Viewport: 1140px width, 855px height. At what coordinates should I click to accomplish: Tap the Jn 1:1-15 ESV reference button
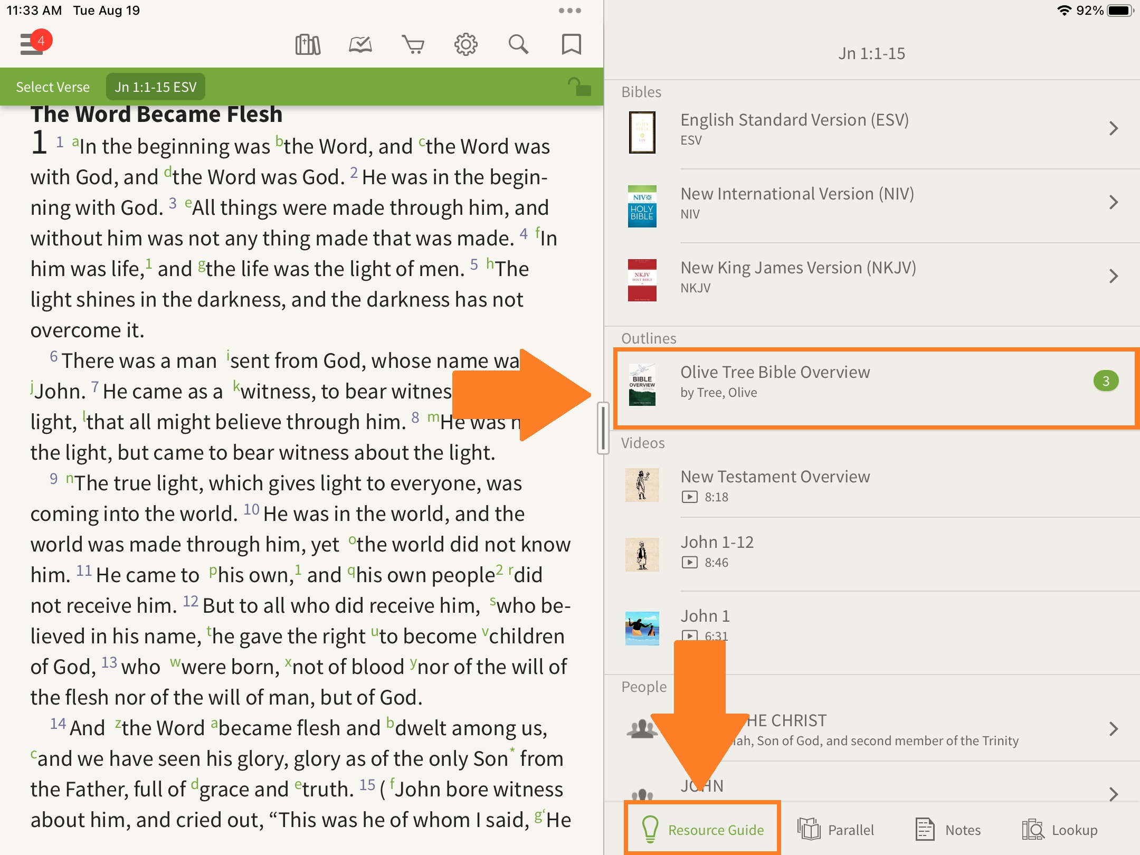pos(156,87)
